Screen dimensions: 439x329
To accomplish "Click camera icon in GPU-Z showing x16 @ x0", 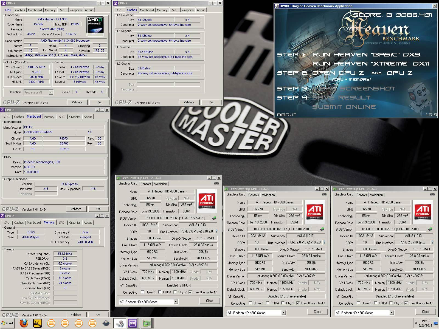I will click(x=432, y=194).
